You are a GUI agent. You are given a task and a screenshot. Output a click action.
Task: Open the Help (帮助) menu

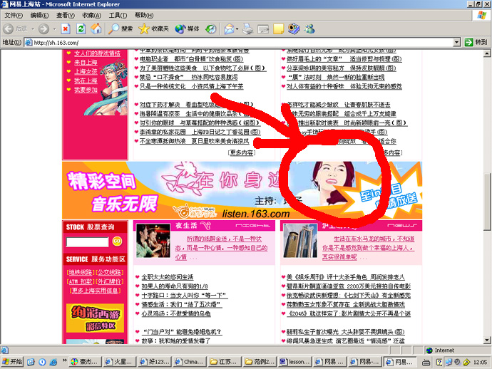coord(144,15)
